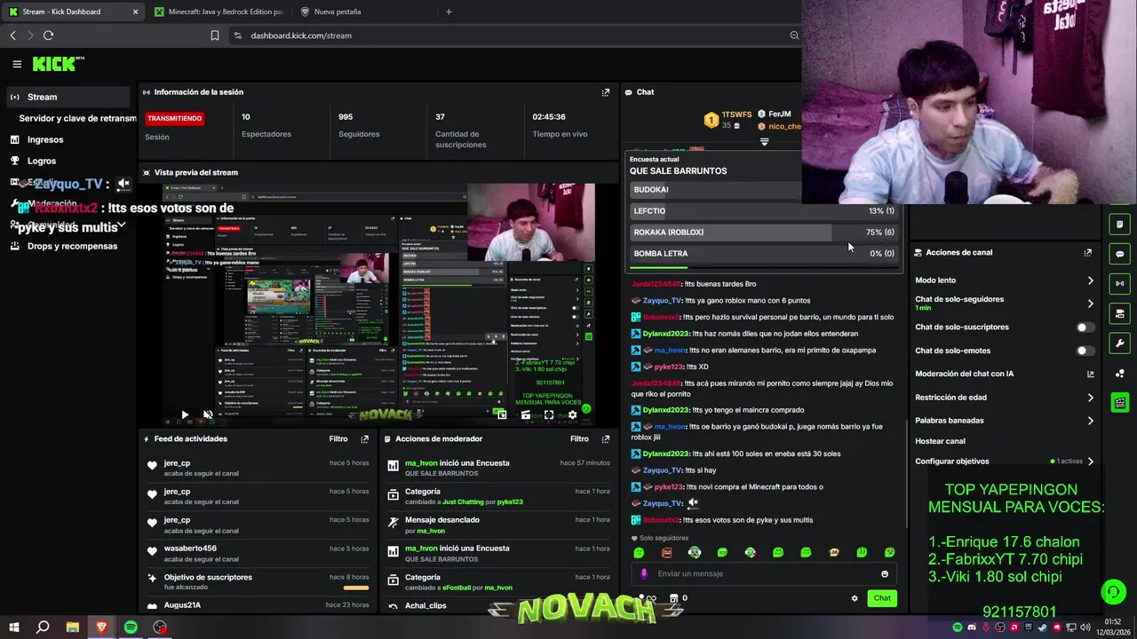Open a new browser tab
This screenshot has height=639, width=1137.
coord(449,12)
